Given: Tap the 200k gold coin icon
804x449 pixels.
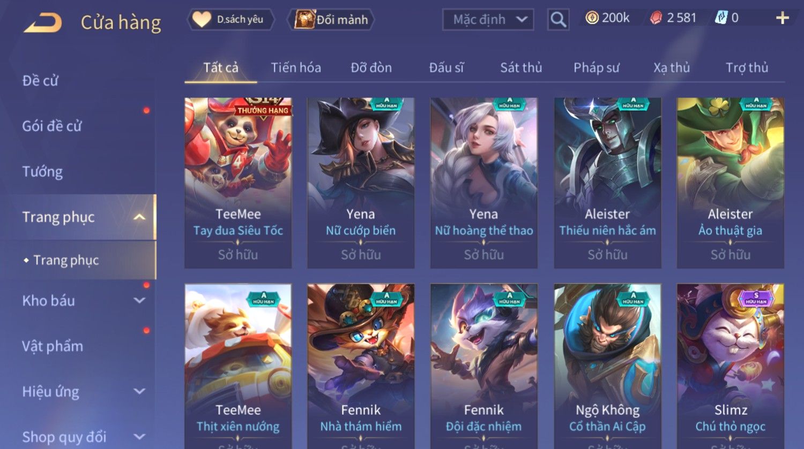Looking at the screenshot, I should coord(592,18).
